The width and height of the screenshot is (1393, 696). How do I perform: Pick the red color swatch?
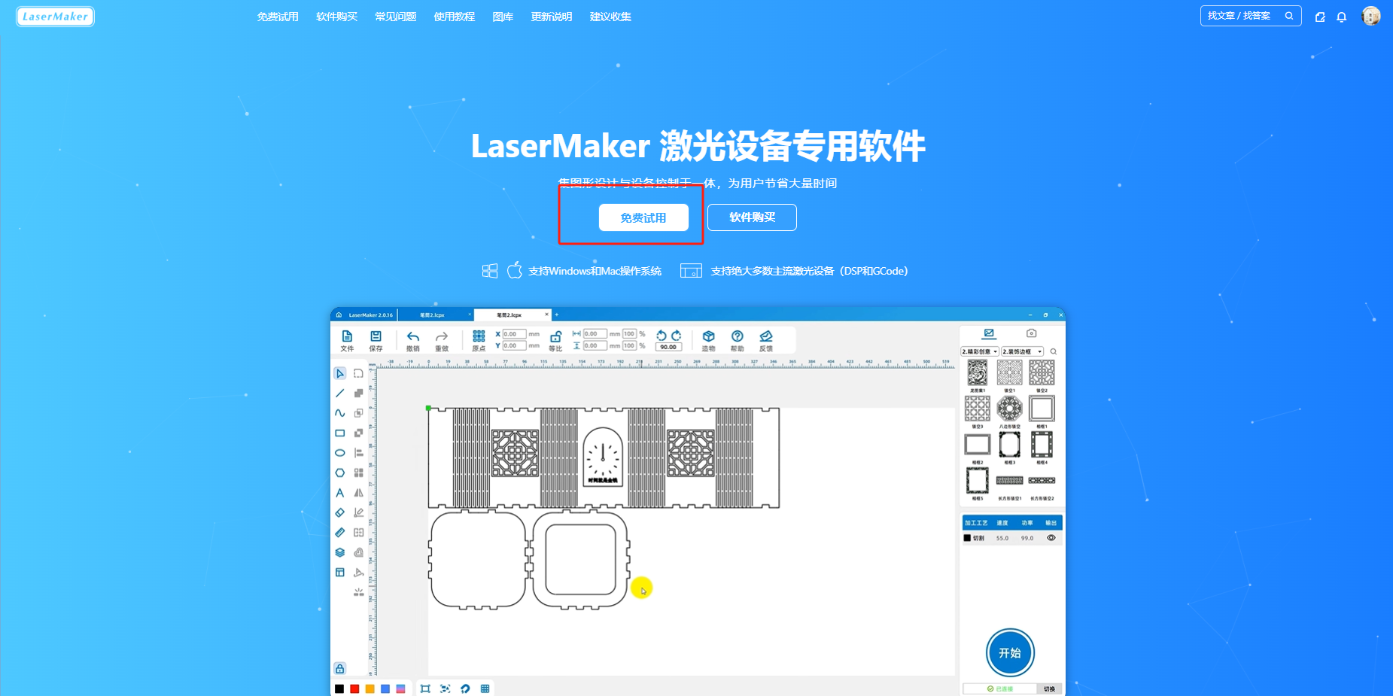click(354, 688)
